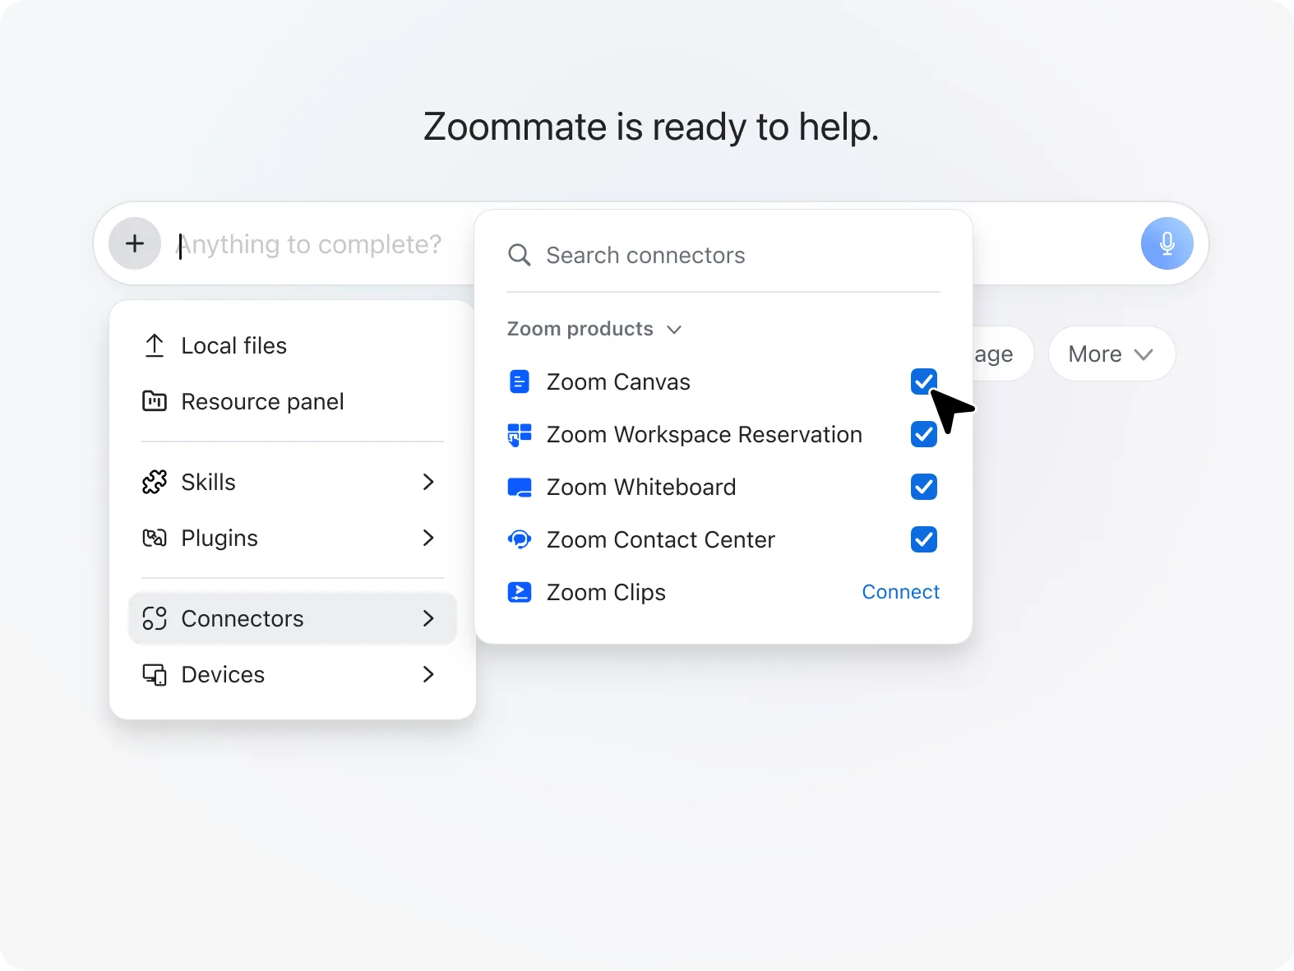Click the partially hidden 'age' chip
The height and width of the screenshot is (971, 1294).
(x=1002, y=354)
